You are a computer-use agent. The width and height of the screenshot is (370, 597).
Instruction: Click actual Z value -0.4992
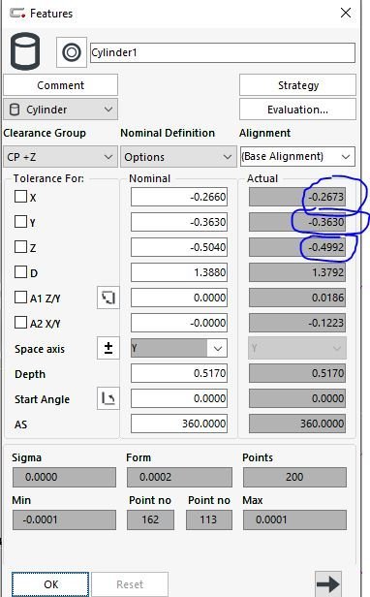297,247
